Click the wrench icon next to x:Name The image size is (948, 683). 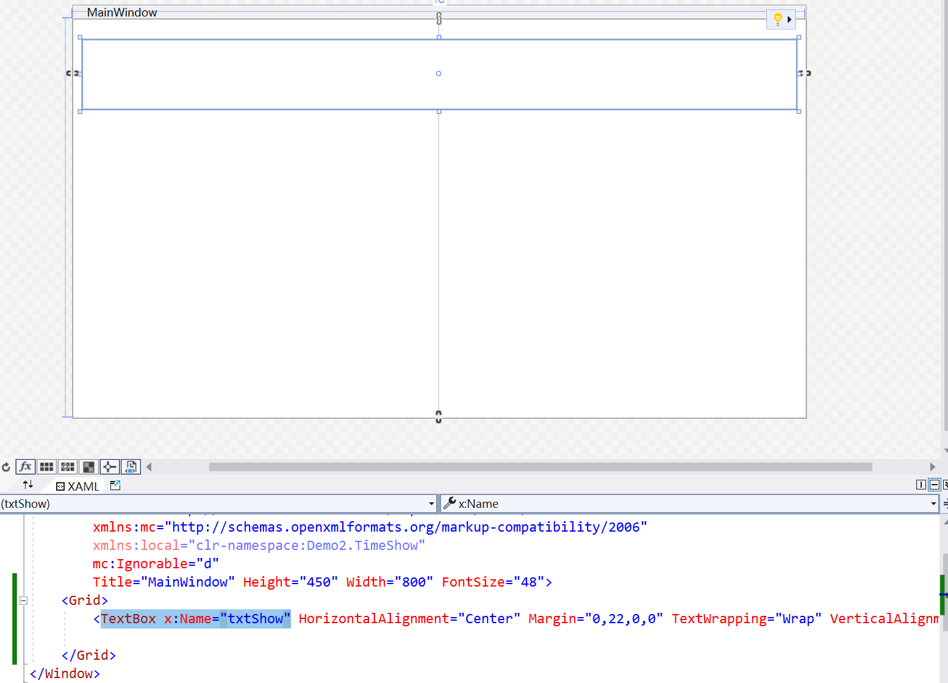coord(450,503)
